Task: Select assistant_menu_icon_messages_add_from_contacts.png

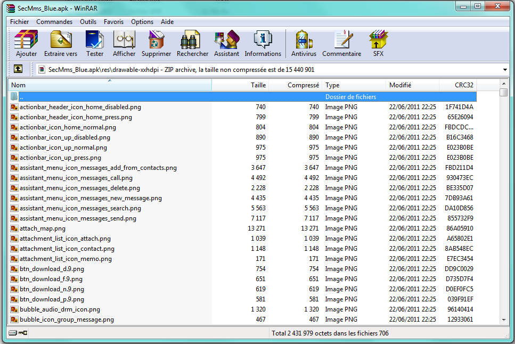Action: (x=98, y=168)
